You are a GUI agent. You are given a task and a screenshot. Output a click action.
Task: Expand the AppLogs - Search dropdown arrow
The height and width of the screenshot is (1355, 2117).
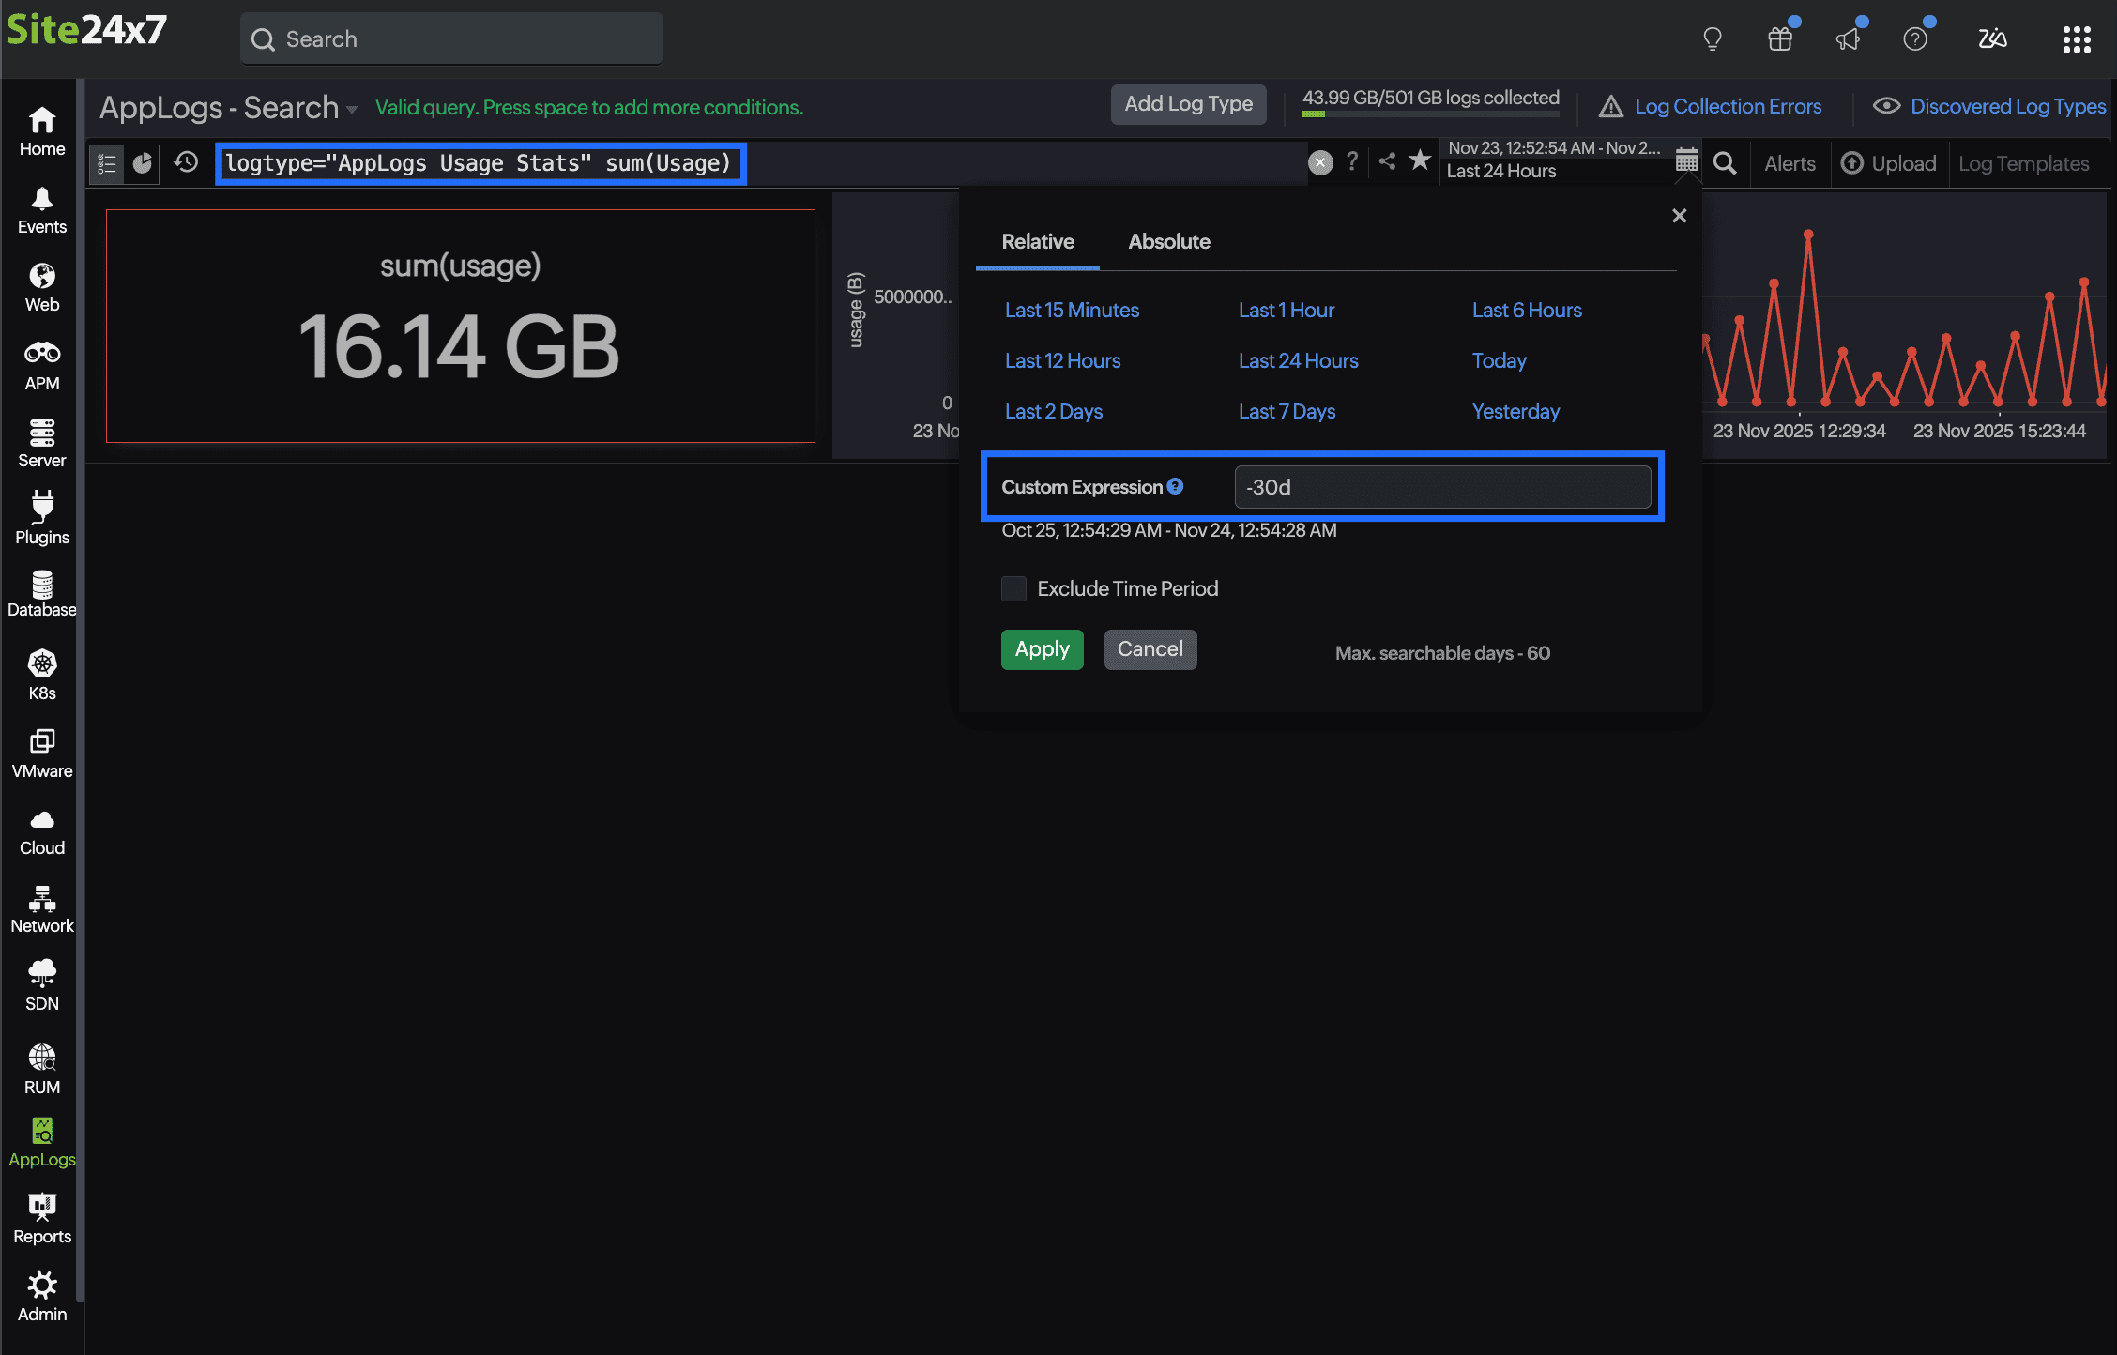[350, 109]
